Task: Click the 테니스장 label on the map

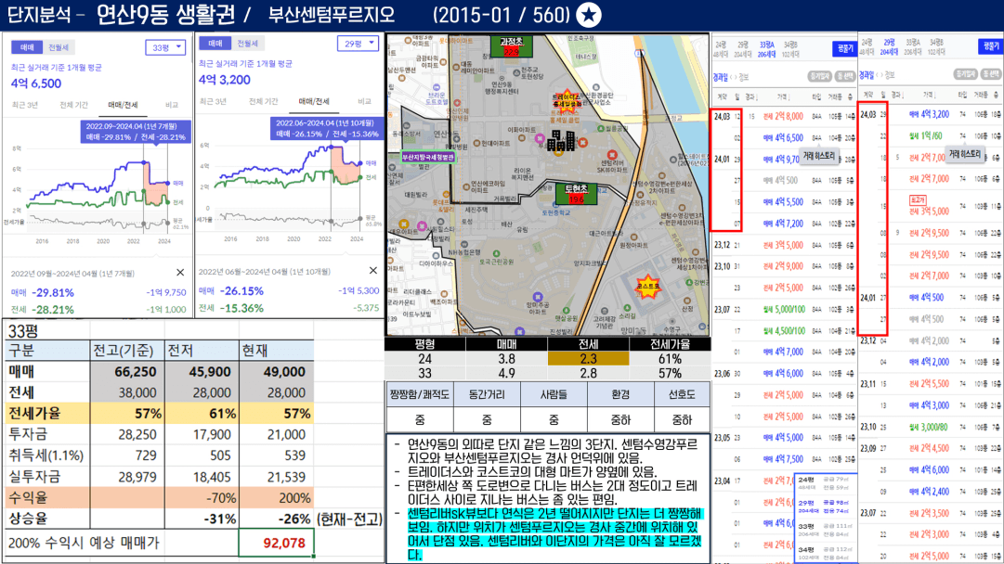Action: [x=585, y=57]
